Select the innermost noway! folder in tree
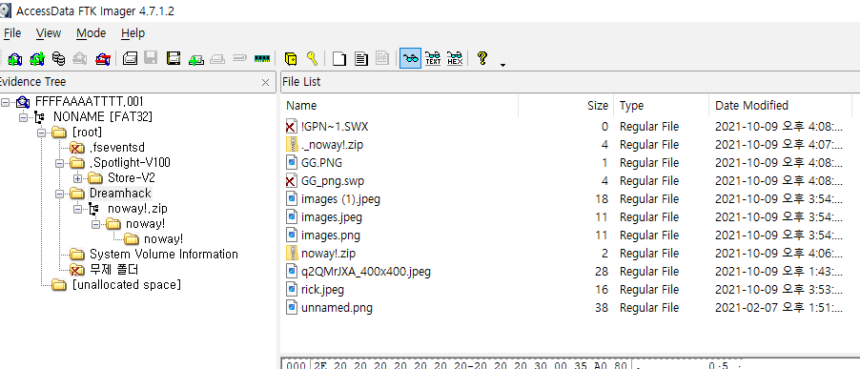 [x=163, y=239]
